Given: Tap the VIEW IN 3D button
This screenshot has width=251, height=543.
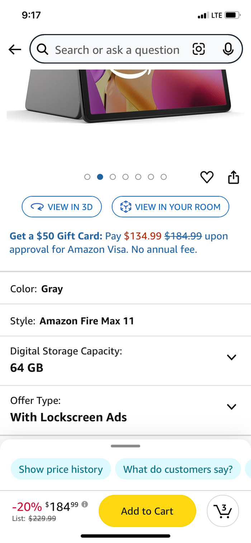Looking at the screenshot, I should [62, 207].
